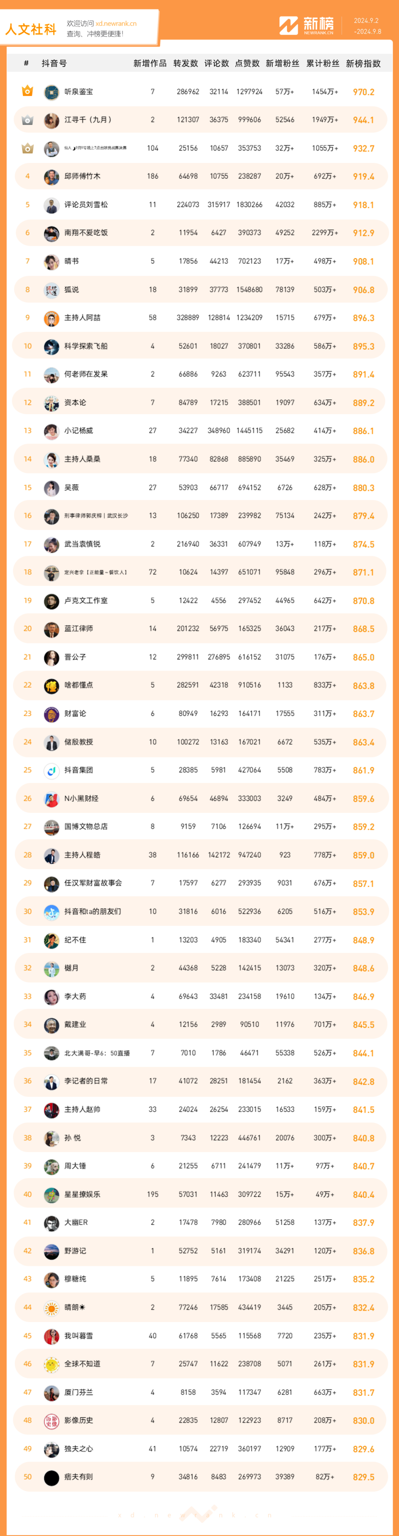Click account name 科学探索飞船
This screenshot has height=1536, width=399.
pos(86,346)
